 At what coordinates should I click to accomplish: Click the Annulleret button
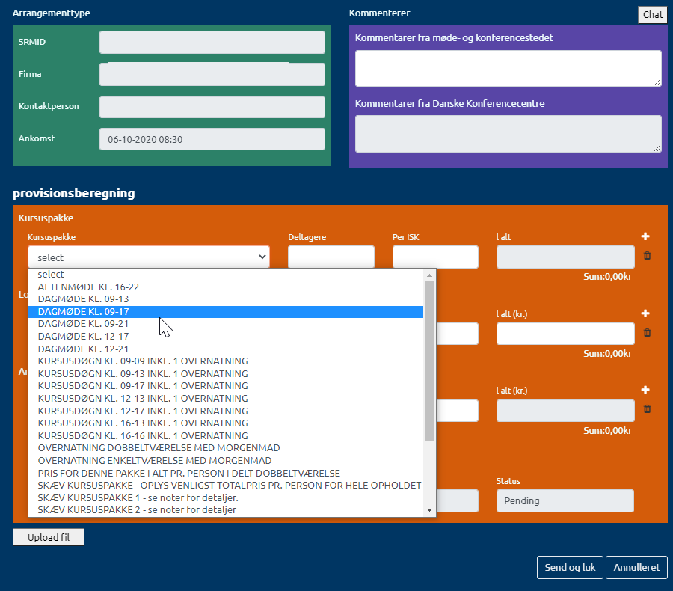[636, 568]
